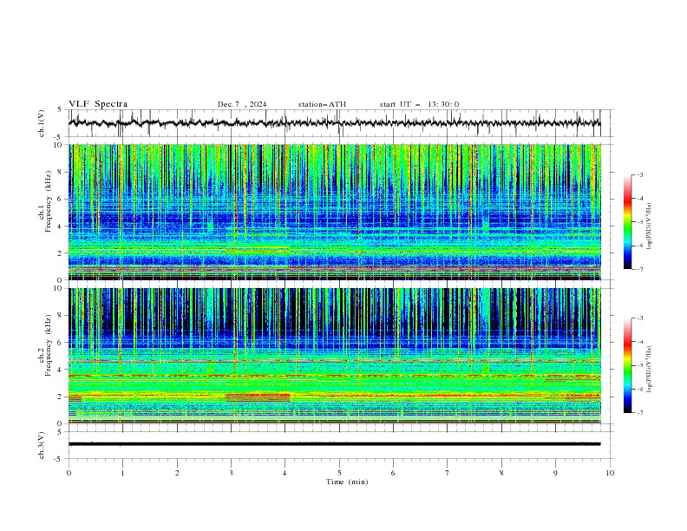The height and width of the screenshot is (531, 687).
Task: Select ch.2 color bar "log(PSD)(V²/Hz)" label
Action: [650, 369]
